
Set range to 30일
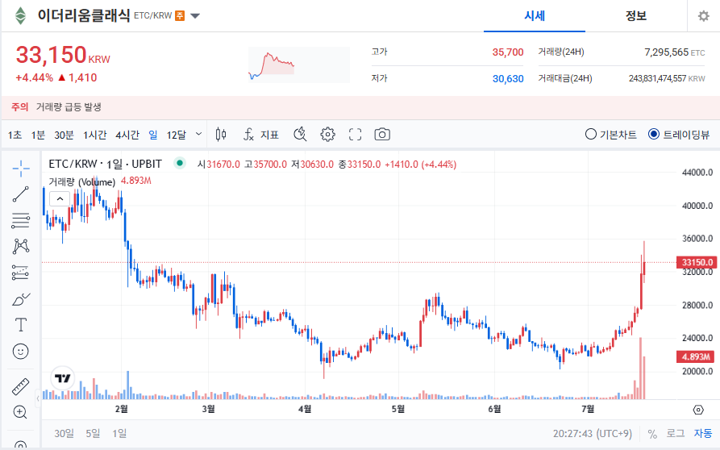pos(64,433)
